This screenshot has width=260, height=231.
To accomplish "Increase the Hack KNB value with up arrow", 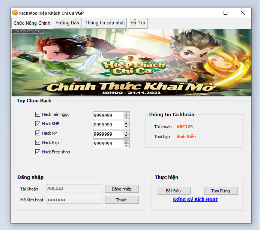I will point(126,123).
